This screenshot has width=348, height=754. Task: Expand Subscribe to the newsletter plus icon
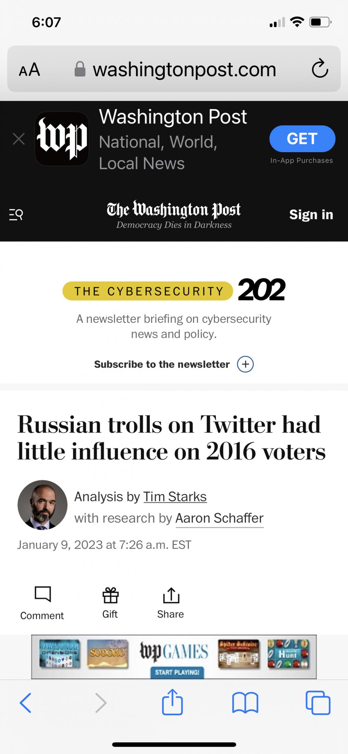tap(245, 364)
